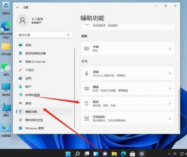This screenshot has width=187, height=157.
Task: Select 网络 & Internet in the sidebar
Action: [x=44, y=62]
